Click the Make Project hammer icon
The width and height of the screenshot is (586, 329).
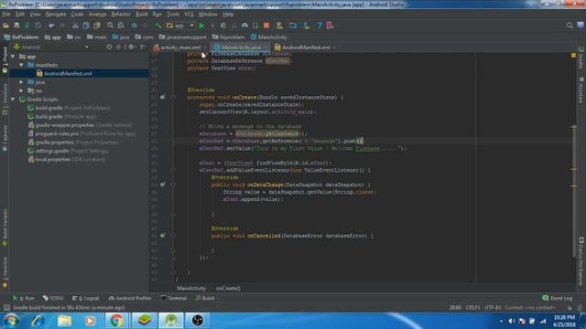158,26
